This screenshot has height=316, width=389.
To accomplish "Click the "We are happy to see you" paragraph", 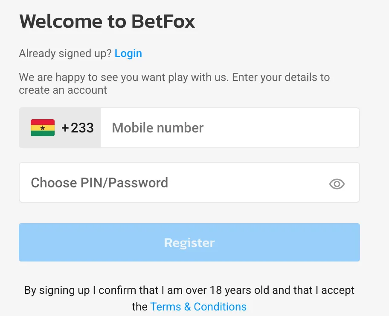I will (x=174, y=78).
